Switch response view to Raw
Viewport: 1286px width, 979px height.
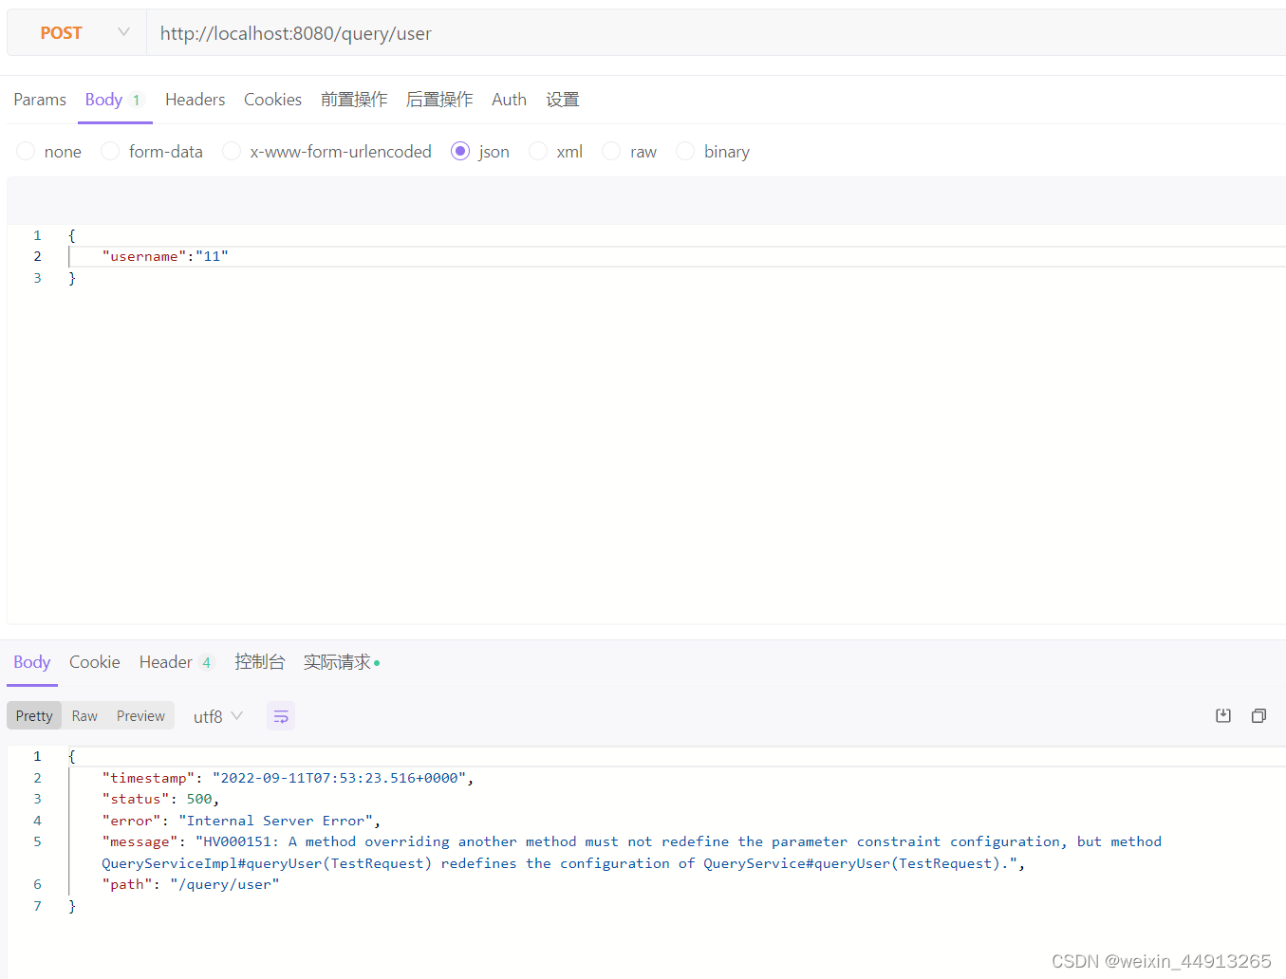click(x=84, y=715)
